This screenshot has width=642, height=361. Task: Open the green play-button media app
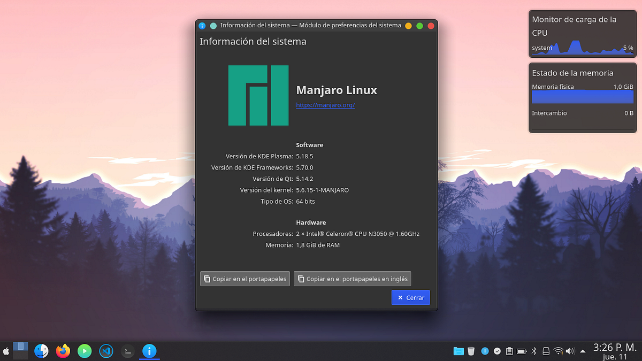(x=85, y=351)
